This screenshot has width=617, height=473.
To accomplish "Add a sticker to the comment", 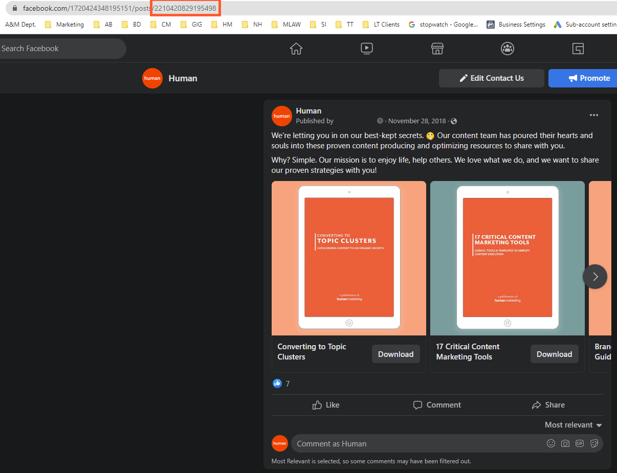I will pyautogui.click(x=594, y=443).
